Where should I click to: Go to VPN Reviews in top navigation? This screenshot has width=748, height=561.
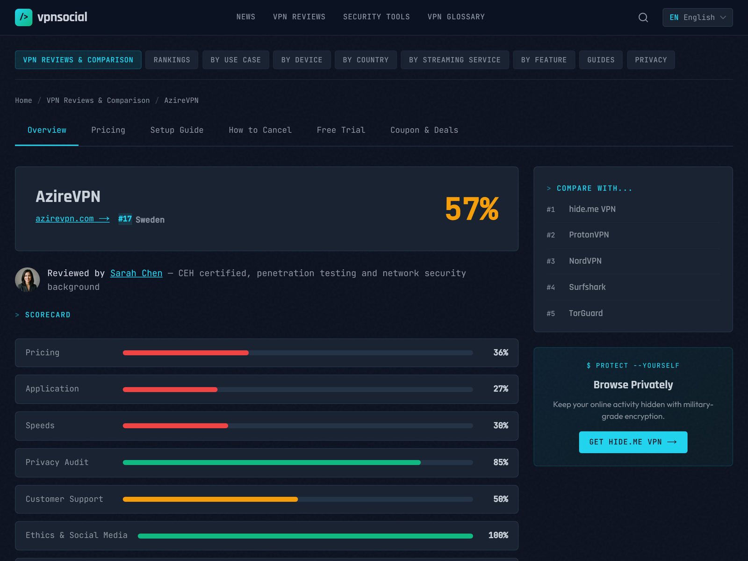click(299, 17)
